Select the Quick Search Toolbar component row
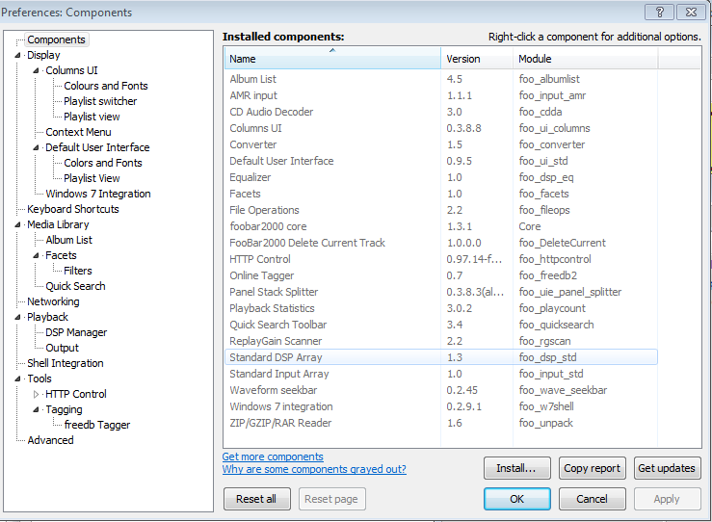Screen dimensions: 712x522 (x=441, y=325)
